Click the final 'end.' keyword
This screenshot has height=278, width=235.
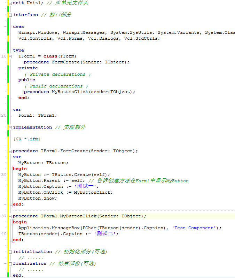18,275
